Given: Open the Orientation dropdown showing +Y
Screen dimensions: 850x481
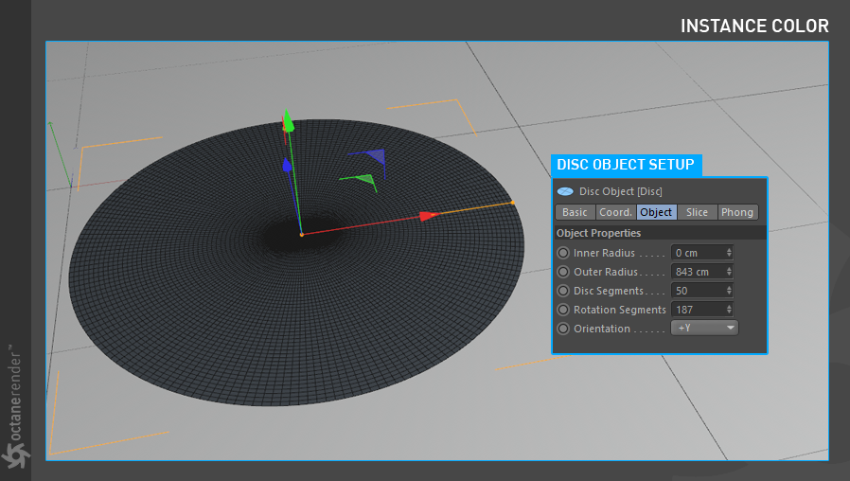Looking at the screenshot, I should pyautogui.click(x=703, y=329).
